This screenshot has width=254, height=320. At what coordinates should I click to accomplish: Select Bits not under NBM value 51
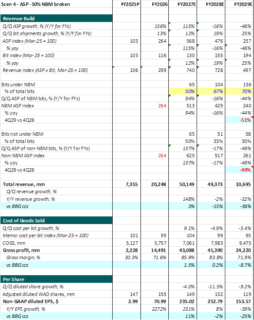pyautogui.click(x=220, y=134)
